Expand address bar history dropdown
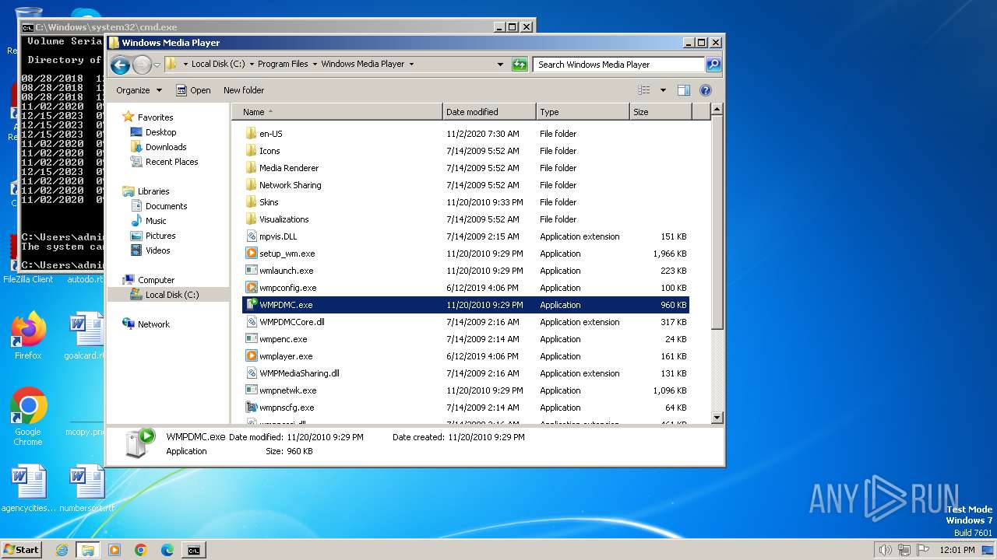 [x=500, y=65]
